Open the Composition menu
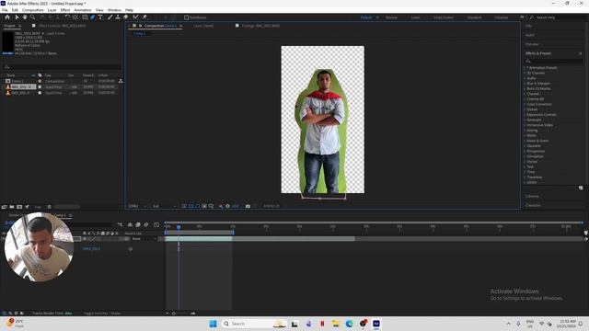589x331 pixels. [33, 10]
